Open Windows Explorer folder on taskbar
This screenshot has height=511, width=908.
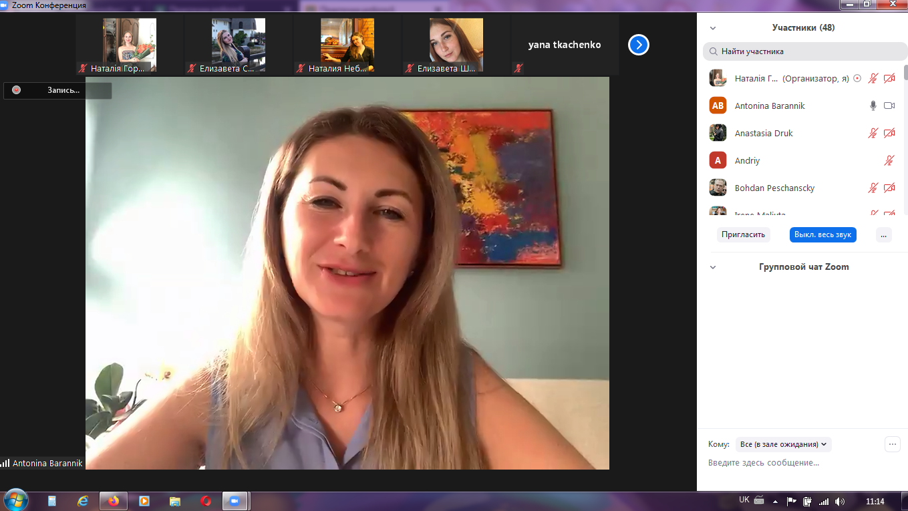coord(175,500)
